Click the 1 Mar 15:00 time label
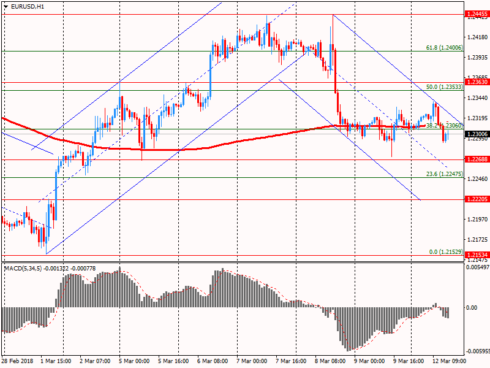 coord(56,361)
